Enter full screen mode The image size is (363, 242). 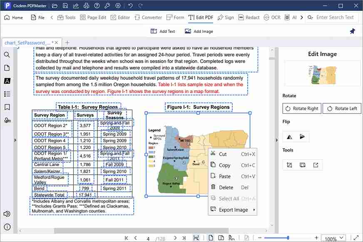coord(356,238)
